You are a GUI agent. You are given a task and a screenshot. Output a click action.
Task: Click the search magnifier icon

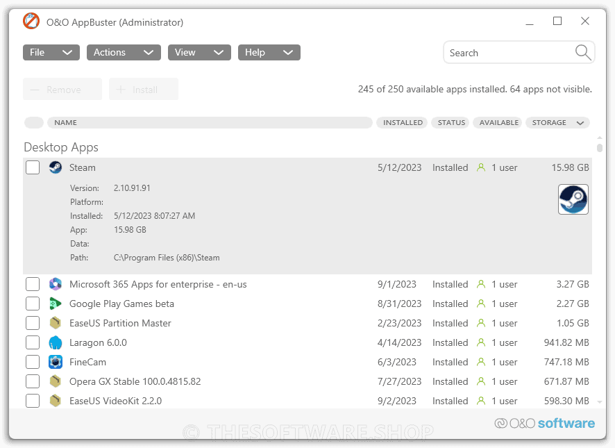[583, 52]
